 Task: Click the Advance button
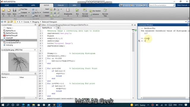(x=94, y=14)
